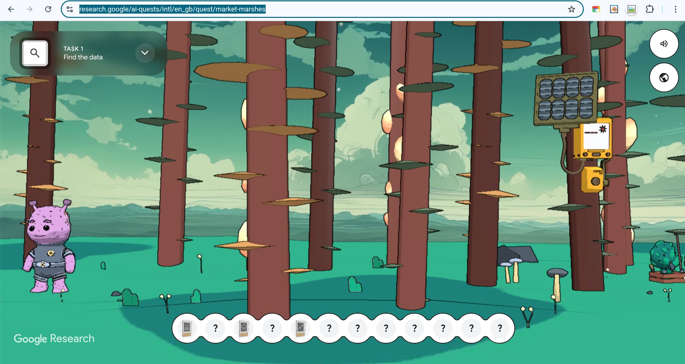Click the URL address bar
The image size is (685, 364).
322,9
